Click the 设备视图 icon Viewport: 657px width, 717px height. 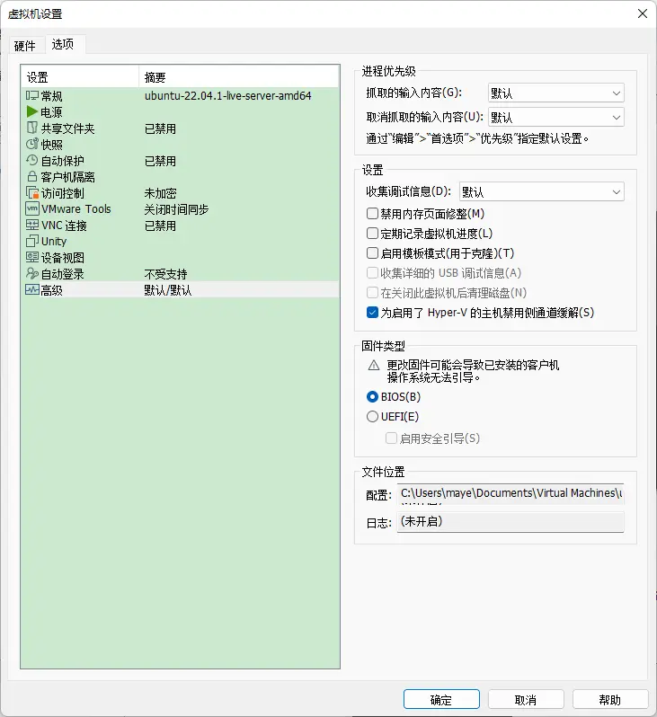click(31, 258)
